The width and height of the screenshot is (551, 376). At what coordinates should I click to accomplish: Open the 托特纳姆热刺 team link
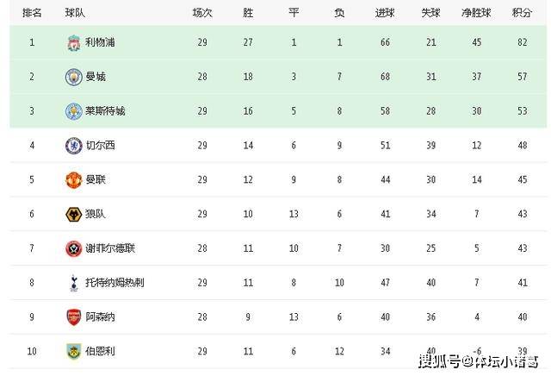(x=115, y=283)
